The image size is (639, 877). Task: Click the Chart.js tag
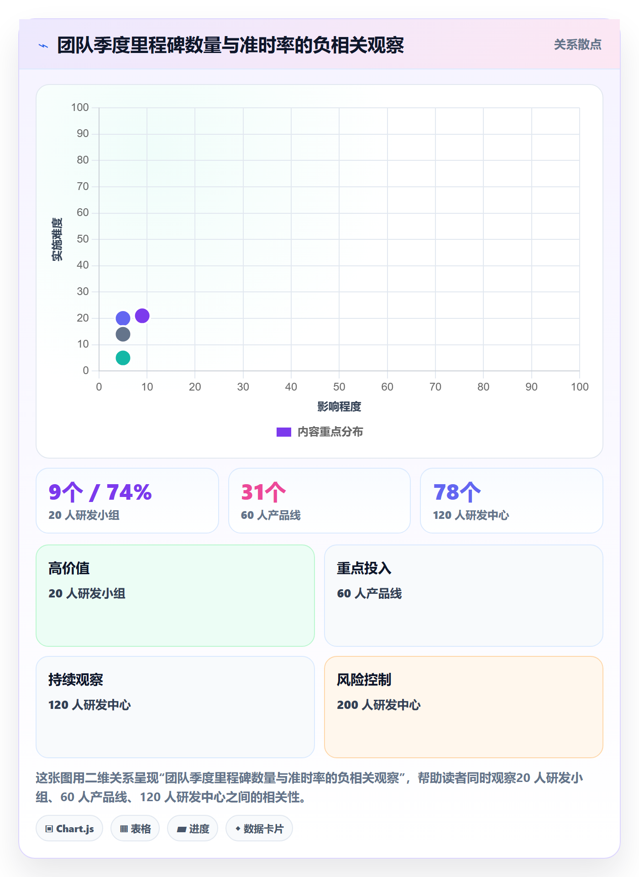point(69,829)
